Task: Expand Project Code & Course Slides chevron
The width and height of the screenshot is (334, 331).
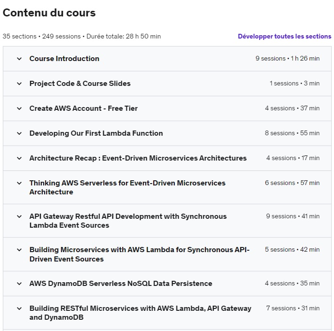Action: click(x=19, y=84)
